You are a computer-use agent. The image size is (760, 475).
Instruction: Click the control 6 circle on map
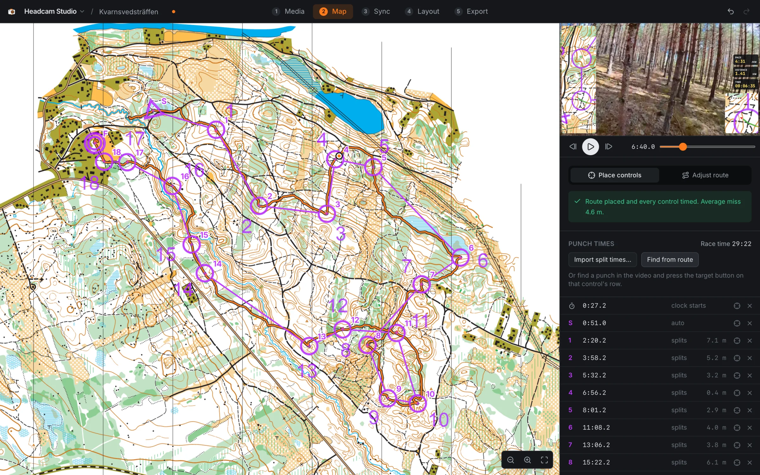460,257
